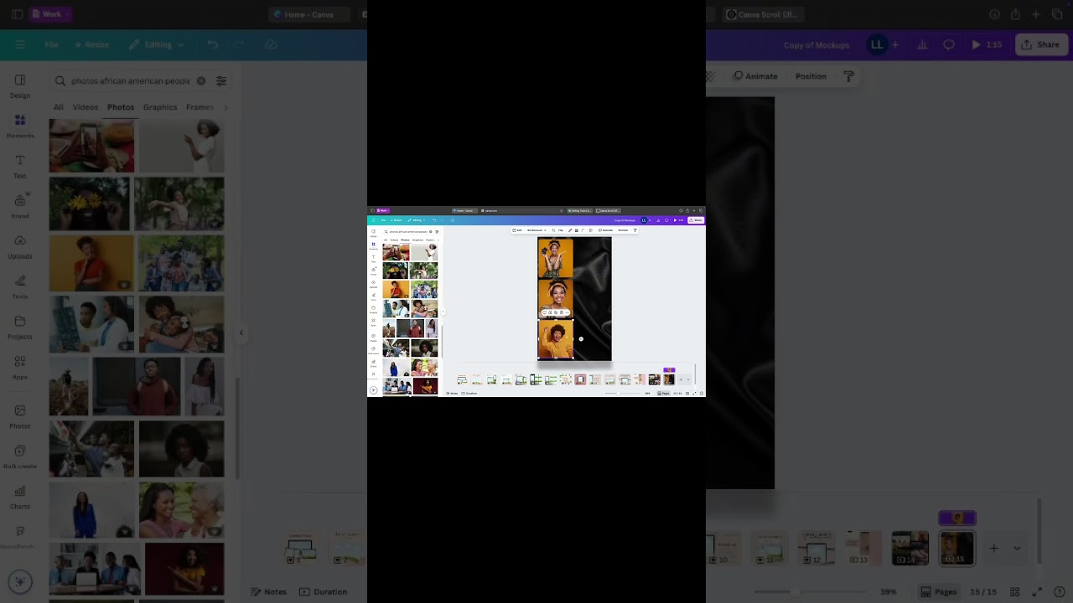Show more category tabs arrow in backdrop
The height and width of the screenshot is (603, 1073).
tap(225, 107)
